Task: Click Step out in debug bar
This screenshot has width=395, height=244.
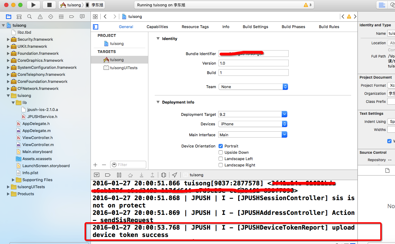Action: pos(152,175)
